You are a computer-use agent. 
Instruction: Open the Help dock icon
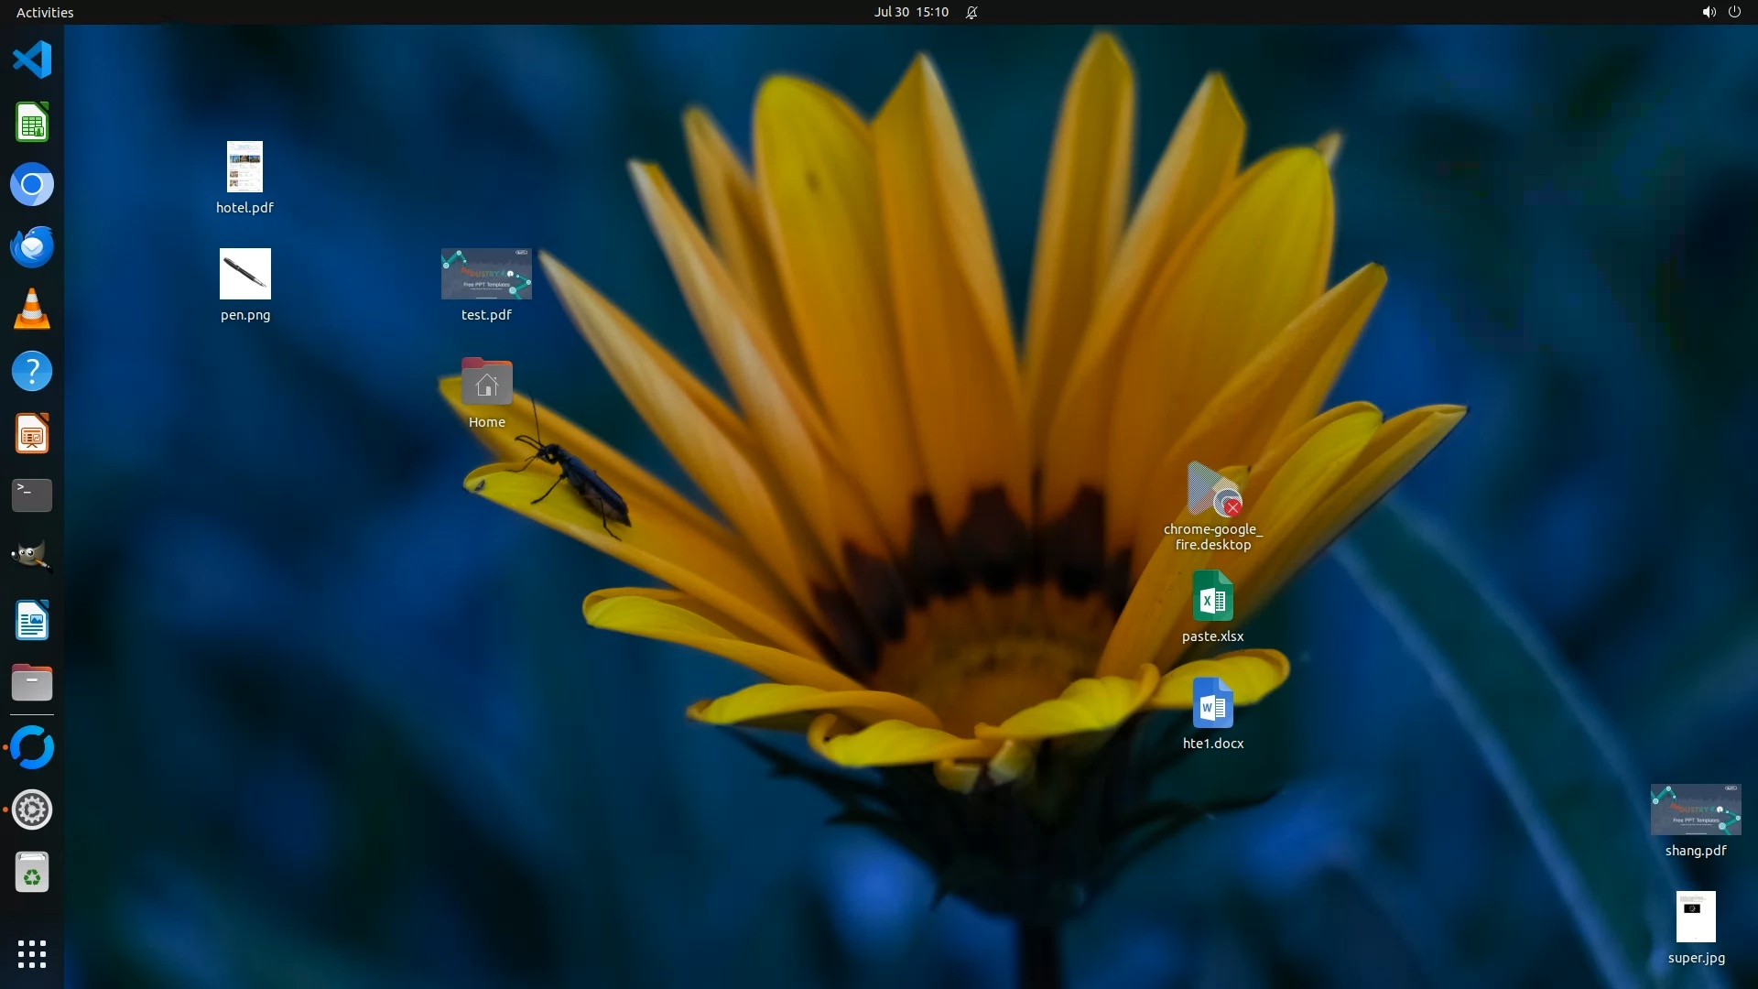(32, 372)
